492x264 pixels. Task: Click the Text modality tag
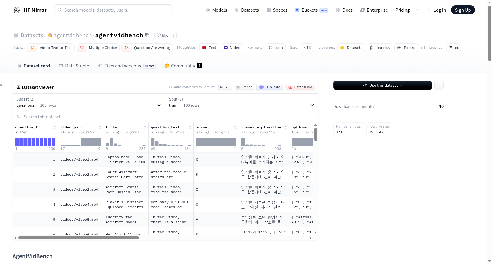click(x=209, y=48)
